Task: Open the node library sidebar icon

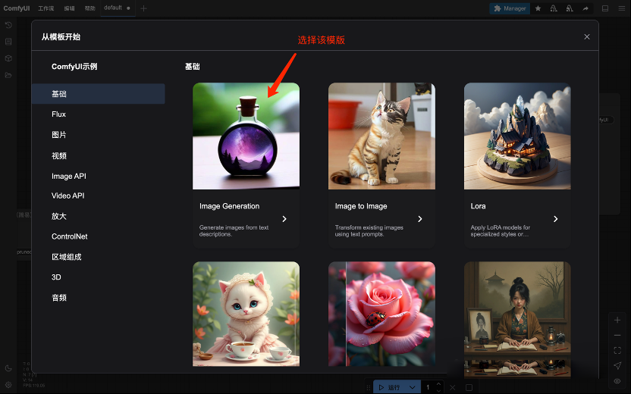Action: click(x=8, y=42)
